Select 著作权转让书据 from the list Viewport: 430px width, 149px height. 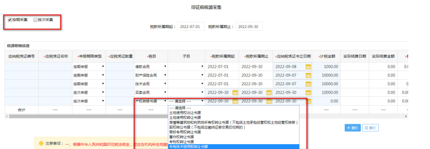(234, 137)
